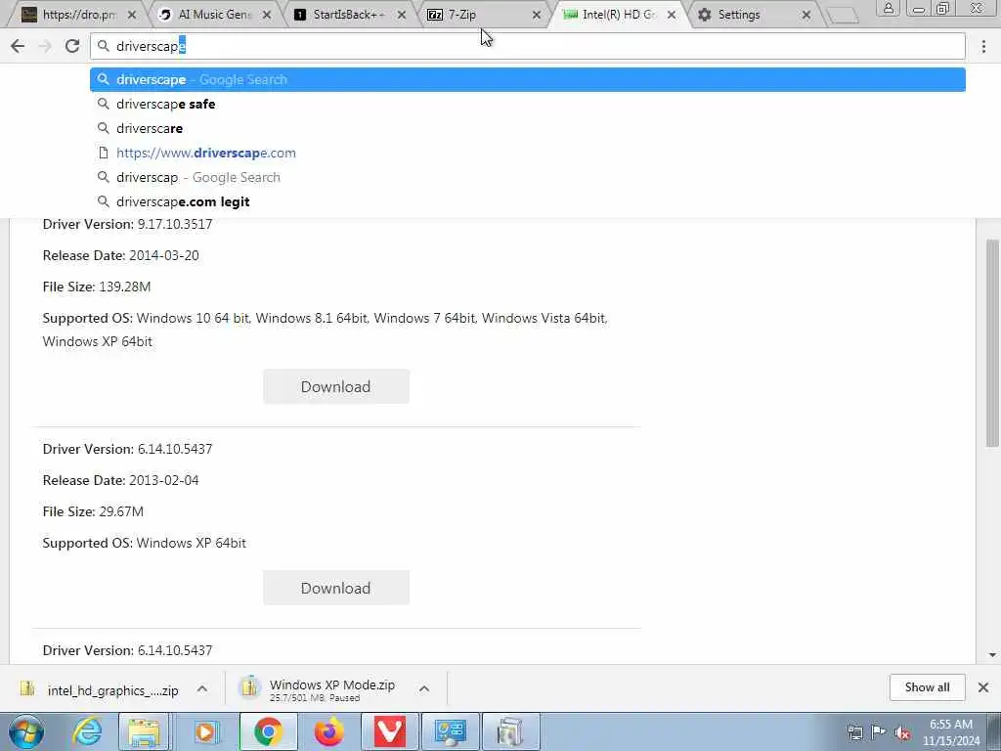Expand options for intel_hd_graphics zip download
Viewport: 1001px width, 751px height.
(202, 689)
